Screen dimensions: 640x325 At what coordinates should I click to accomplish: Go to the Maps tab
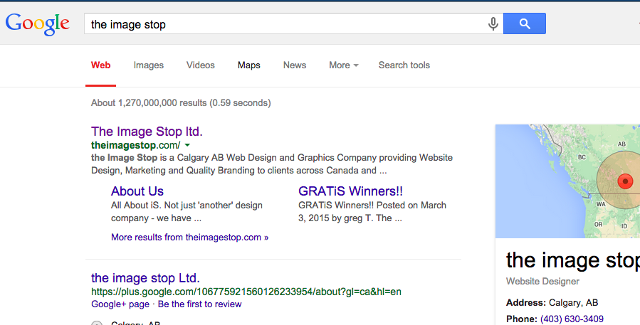point(249,65)
